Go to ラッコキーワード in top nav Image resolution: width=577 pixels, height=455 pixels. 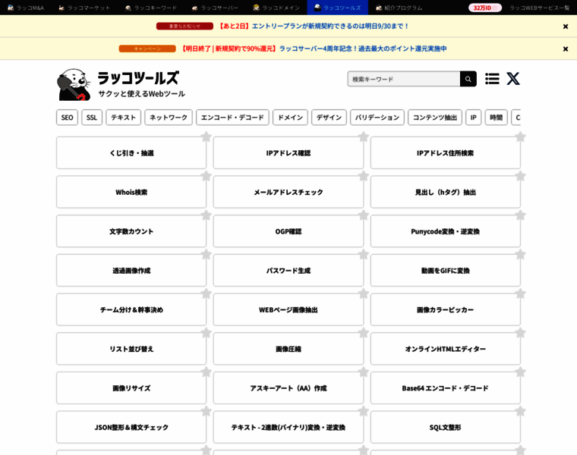(x=151, y=8)
